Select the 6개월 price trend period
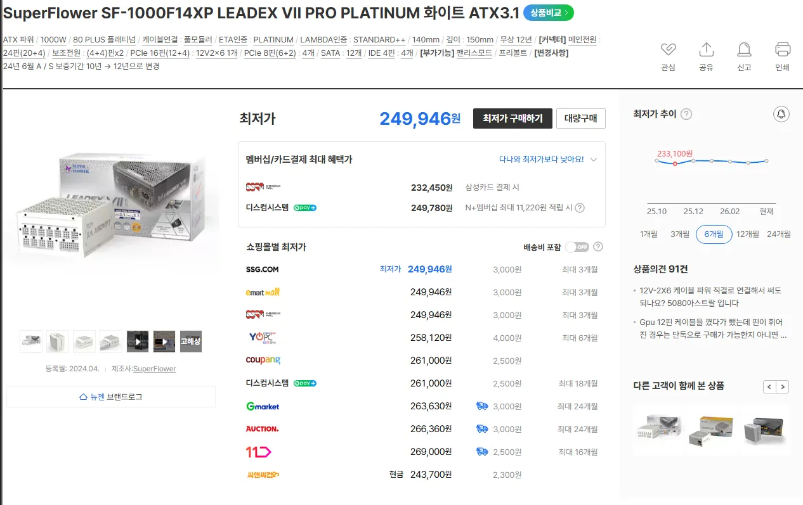This screenshot has height=505, width=803. click(714, 234)
